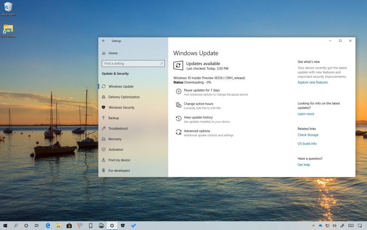Open the Your Phone taskbar icon

pyautogui.click(x=91, y=226)
